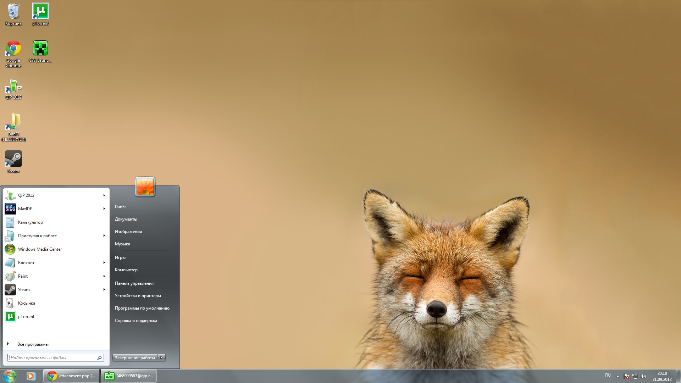Click the user account picture thumbnail
Image resolution: width=681 pixels, height=383 pixels.
pyautogui.click(x=145, y=187)
